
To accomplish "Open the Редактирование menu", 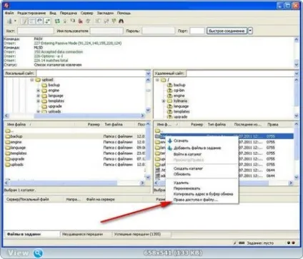I will tap(31, 13).
